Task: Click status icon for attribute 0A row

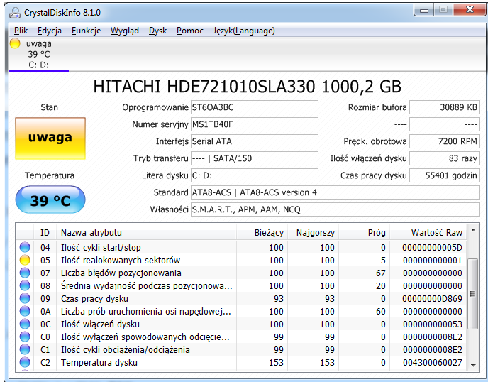Action: point(25,311)
